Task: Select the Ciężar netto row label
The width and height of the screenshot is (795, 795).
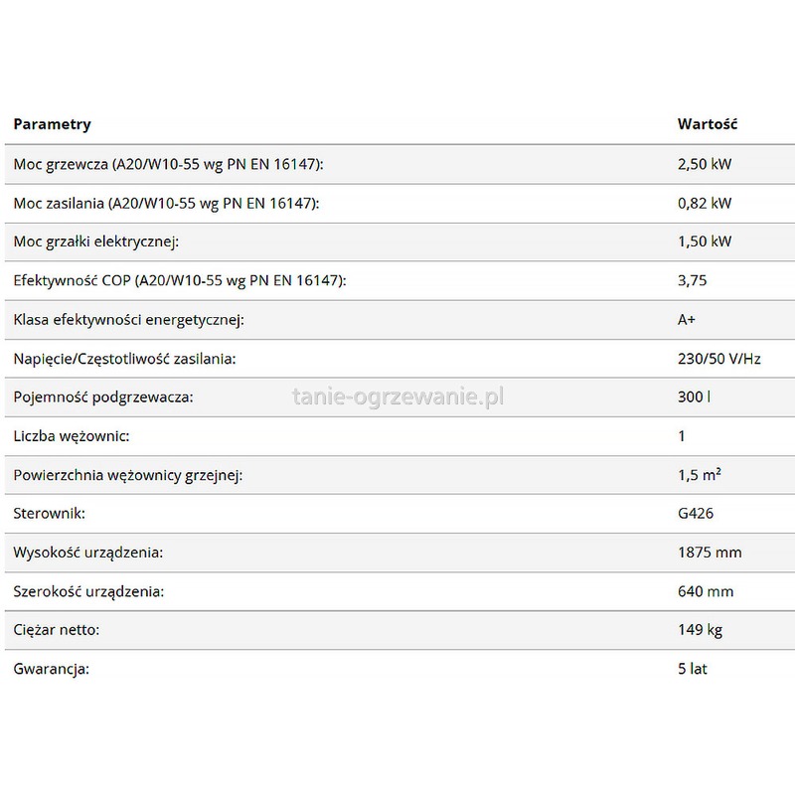Action: tap(57, 630)
